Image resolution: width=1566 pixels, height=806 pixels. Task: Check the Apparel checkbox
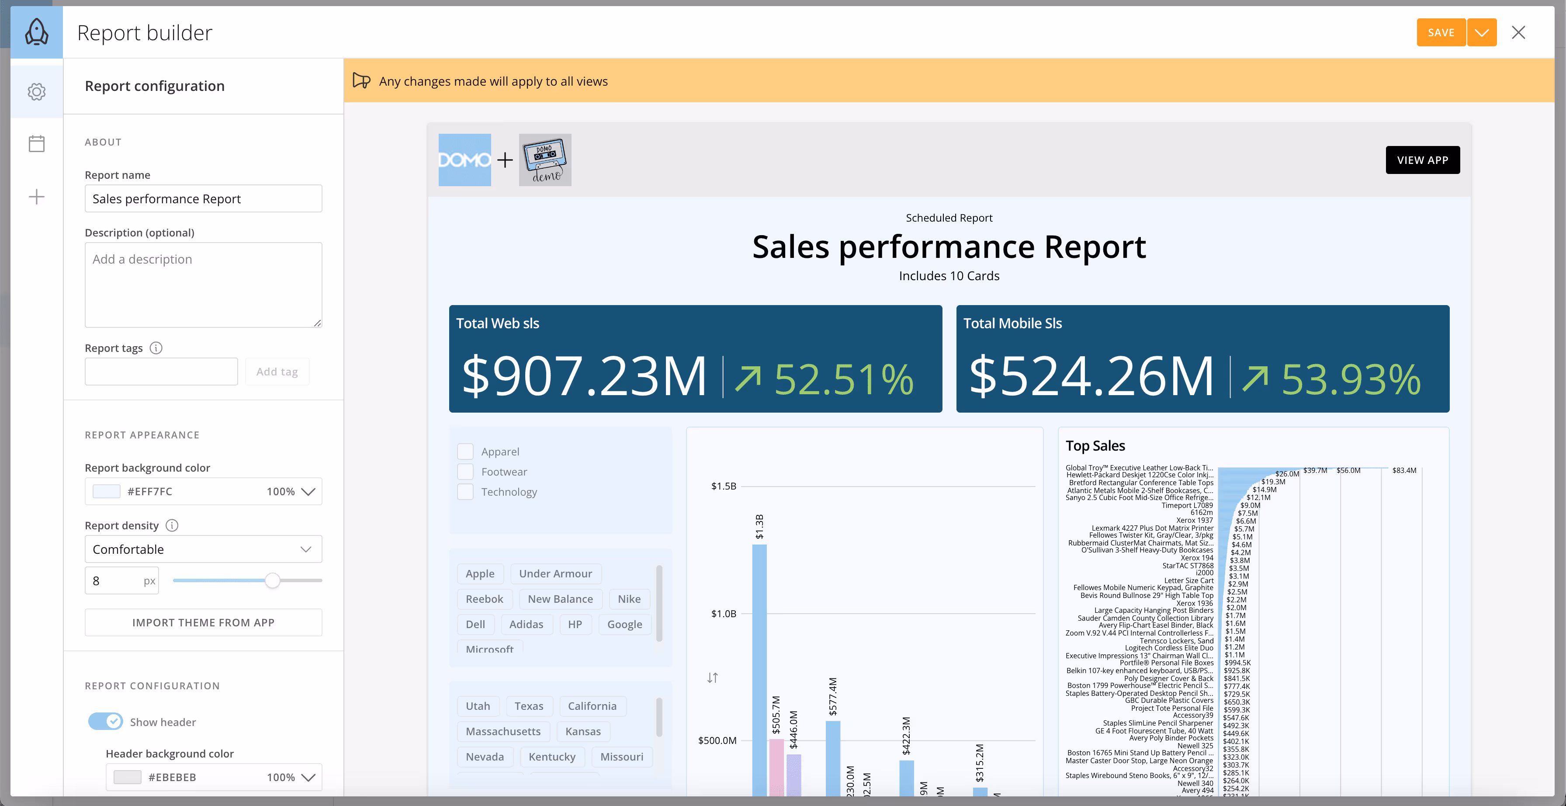[466, 452]
